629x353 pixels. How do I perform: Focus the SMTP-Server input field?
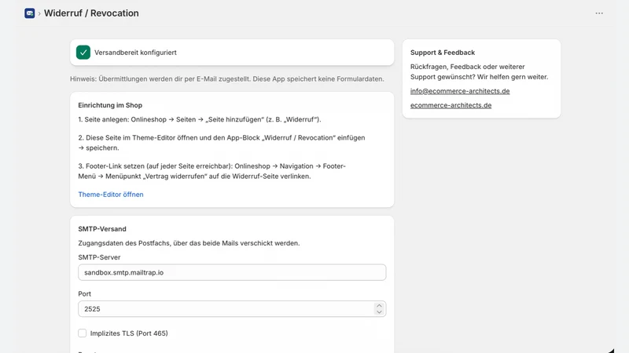pyautogui.click(x=232, y=272)
